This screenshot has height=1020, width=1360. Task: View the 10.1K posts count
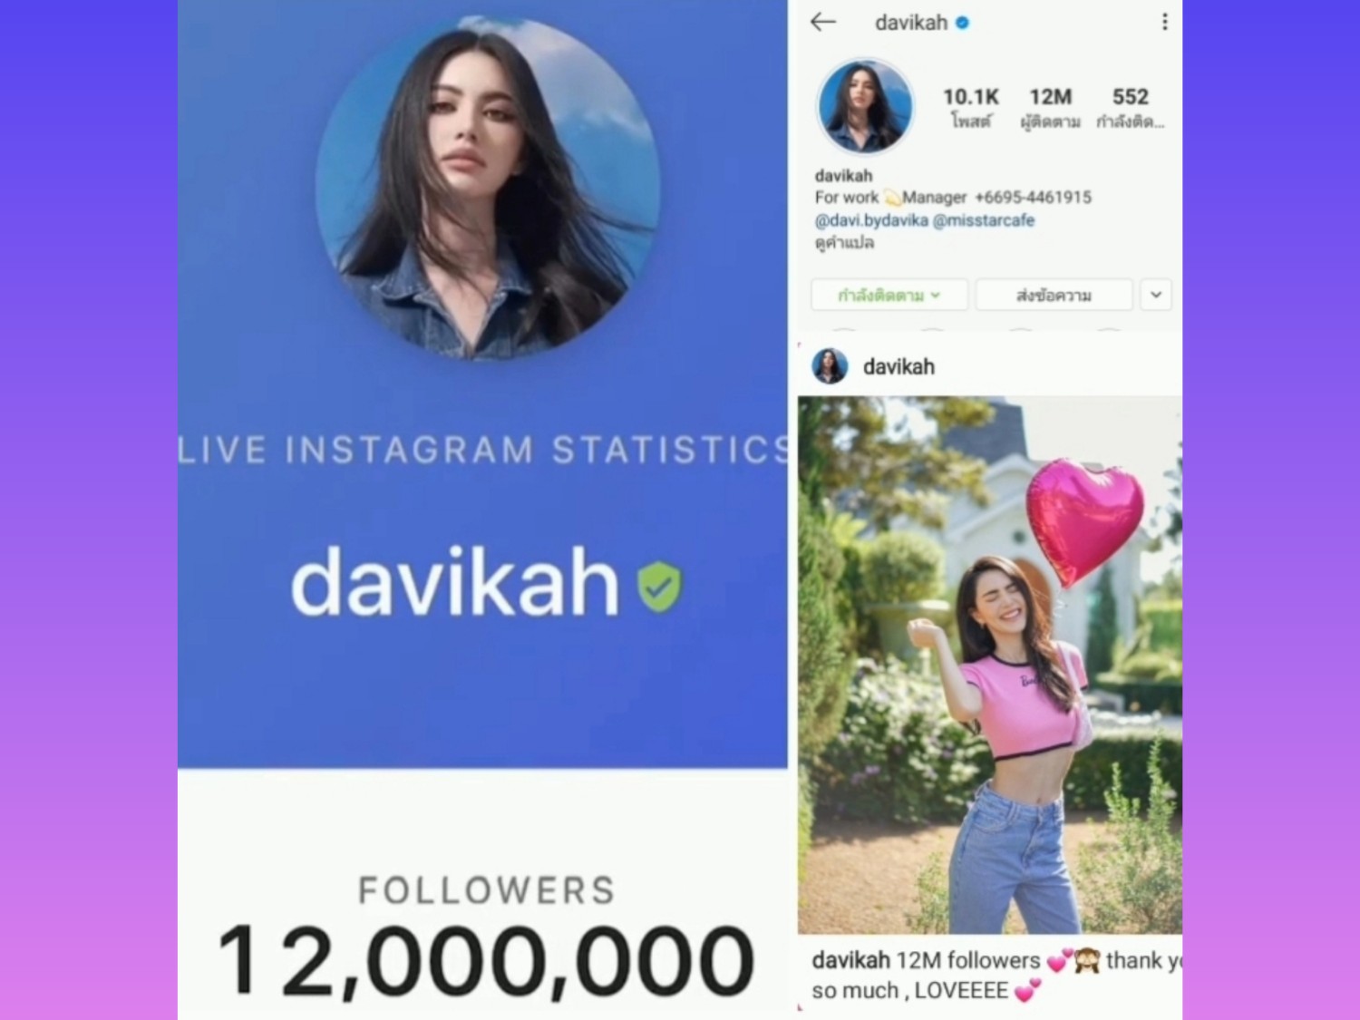coord(971,108)
